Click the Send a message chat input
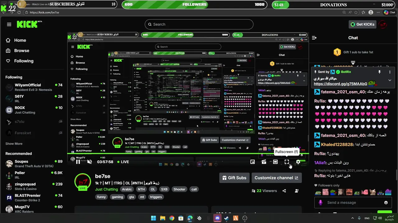 [x=352, y=203]
